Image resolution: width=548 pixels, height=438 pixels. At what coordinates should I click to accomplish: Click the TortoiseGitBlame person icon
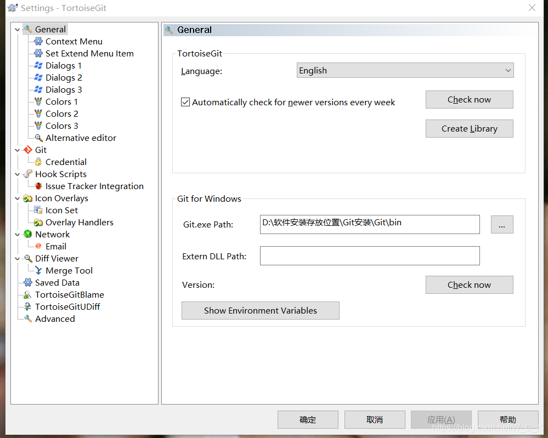tap(27, 295)
